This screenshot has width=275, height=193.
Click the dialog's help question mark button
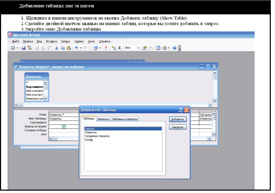coord(180,110)
